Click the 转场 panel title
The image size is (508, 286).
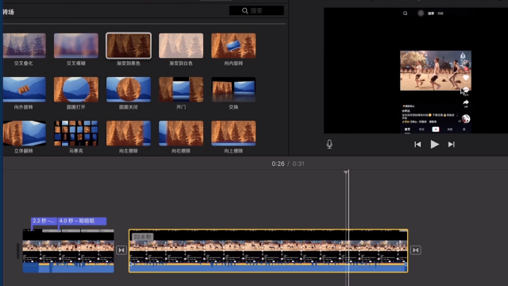pyautogui.click(x=9, y=12)
